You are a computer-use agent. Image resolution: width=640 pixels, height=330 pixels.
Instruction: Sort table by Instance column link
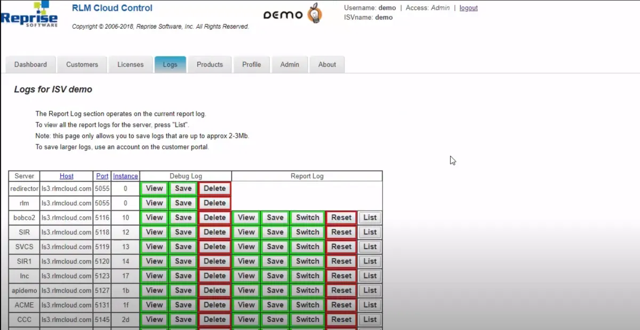tap(125, 176)
